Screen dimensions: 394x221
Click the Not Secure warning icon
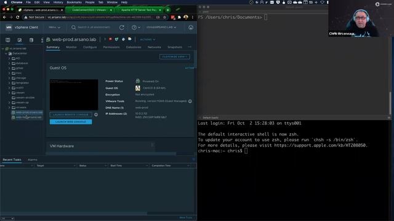[26, 17]
